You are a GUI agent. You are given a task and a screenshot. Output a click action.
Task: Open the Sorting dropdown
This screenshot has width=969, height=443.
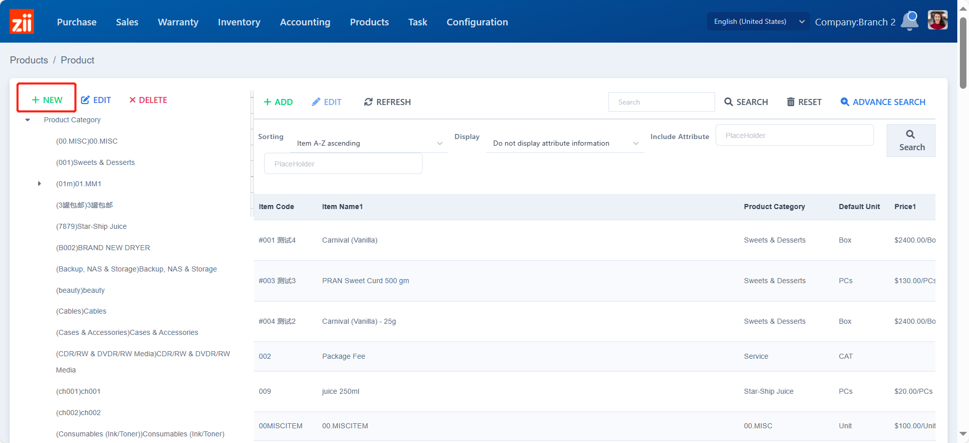pyautogui.click(x=369, y=144)
